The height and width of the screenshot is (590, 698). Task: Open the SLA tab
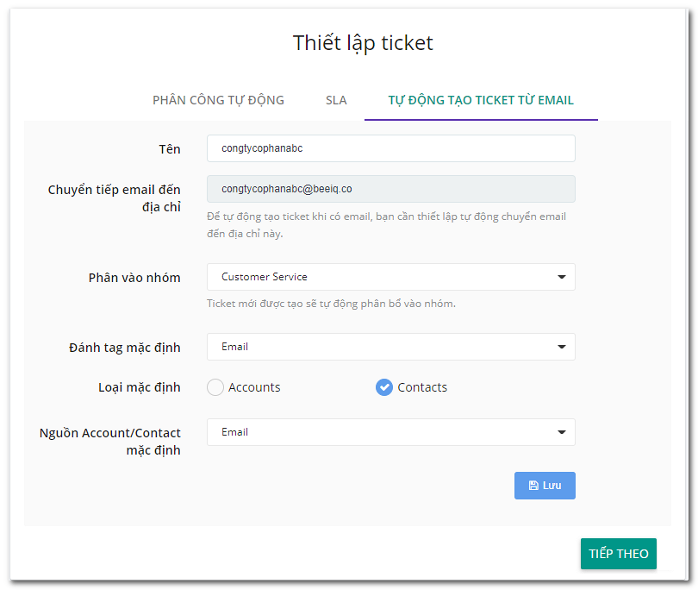pos(336,100)
